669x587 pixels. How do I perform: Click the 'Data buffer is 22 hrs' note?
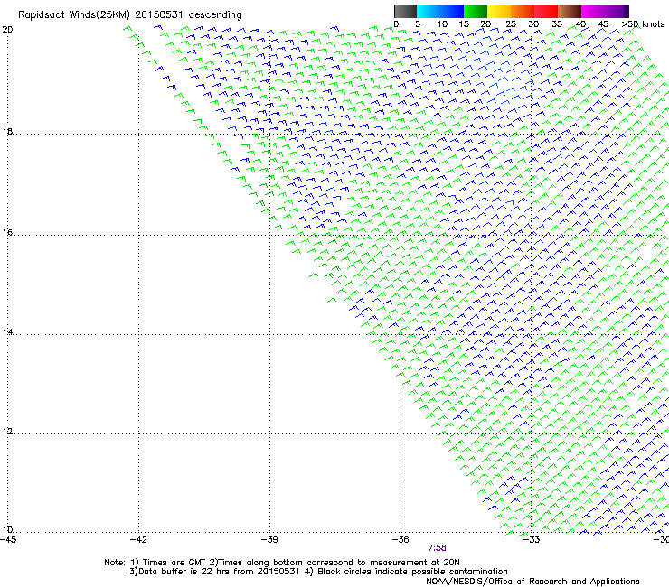pos(318,572)
